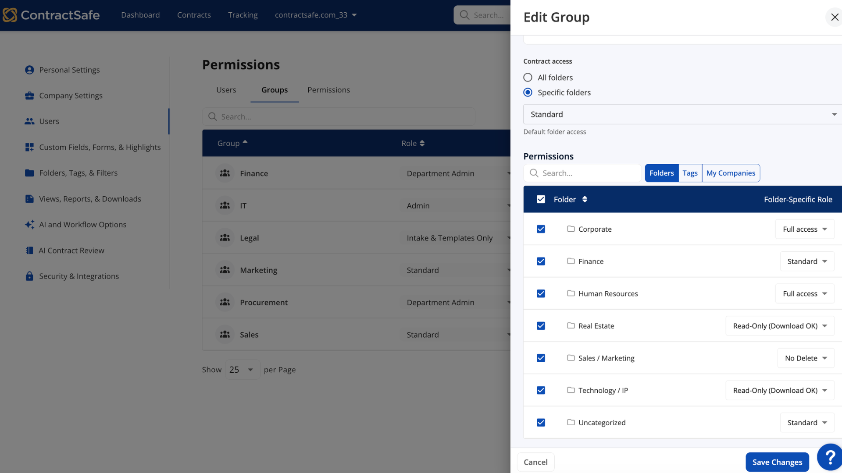Select the All folders radio button
Image resolution: width=842 pixels, height=473 pixels.
[x=528, y=78]
